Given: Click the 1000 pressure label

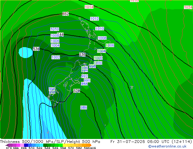Looking at the screenshot, I should pos(98,63).
